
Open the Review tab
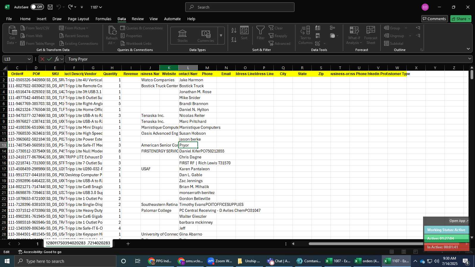pos(138,19)
